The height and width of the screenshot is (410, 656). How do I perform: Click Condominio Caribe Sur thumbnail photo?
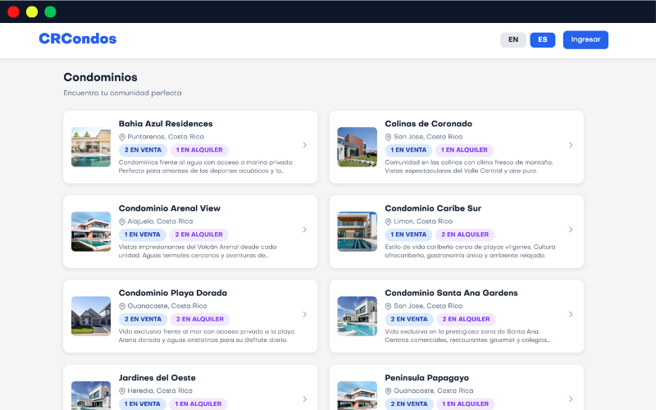[x=358, y=231]
